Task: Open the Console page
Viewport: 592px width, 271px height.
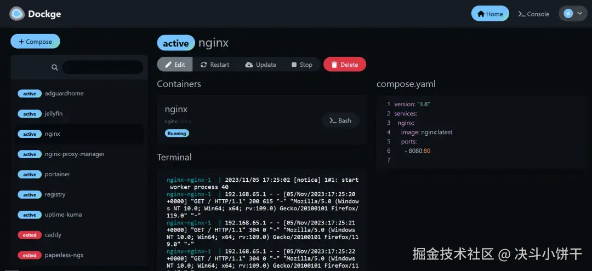Action: 533,14
